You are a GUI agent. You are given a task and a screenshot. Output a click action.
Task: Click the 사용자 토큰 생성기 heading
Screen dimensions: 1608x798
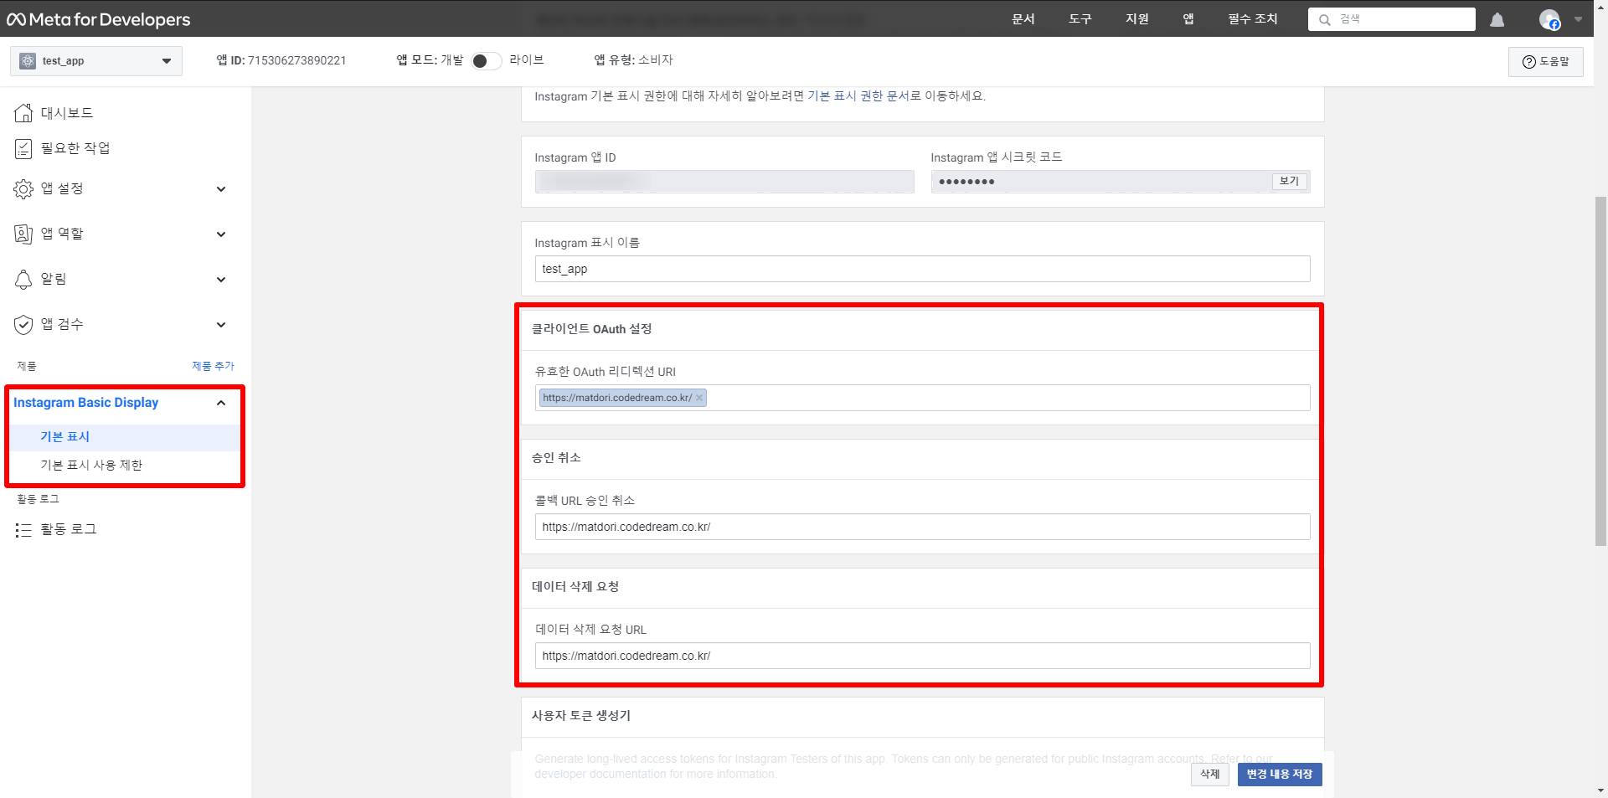click(x=581, y=716)
